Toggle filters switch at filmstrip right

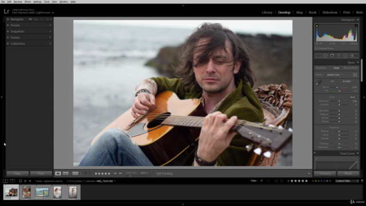[x=362, y=181]
